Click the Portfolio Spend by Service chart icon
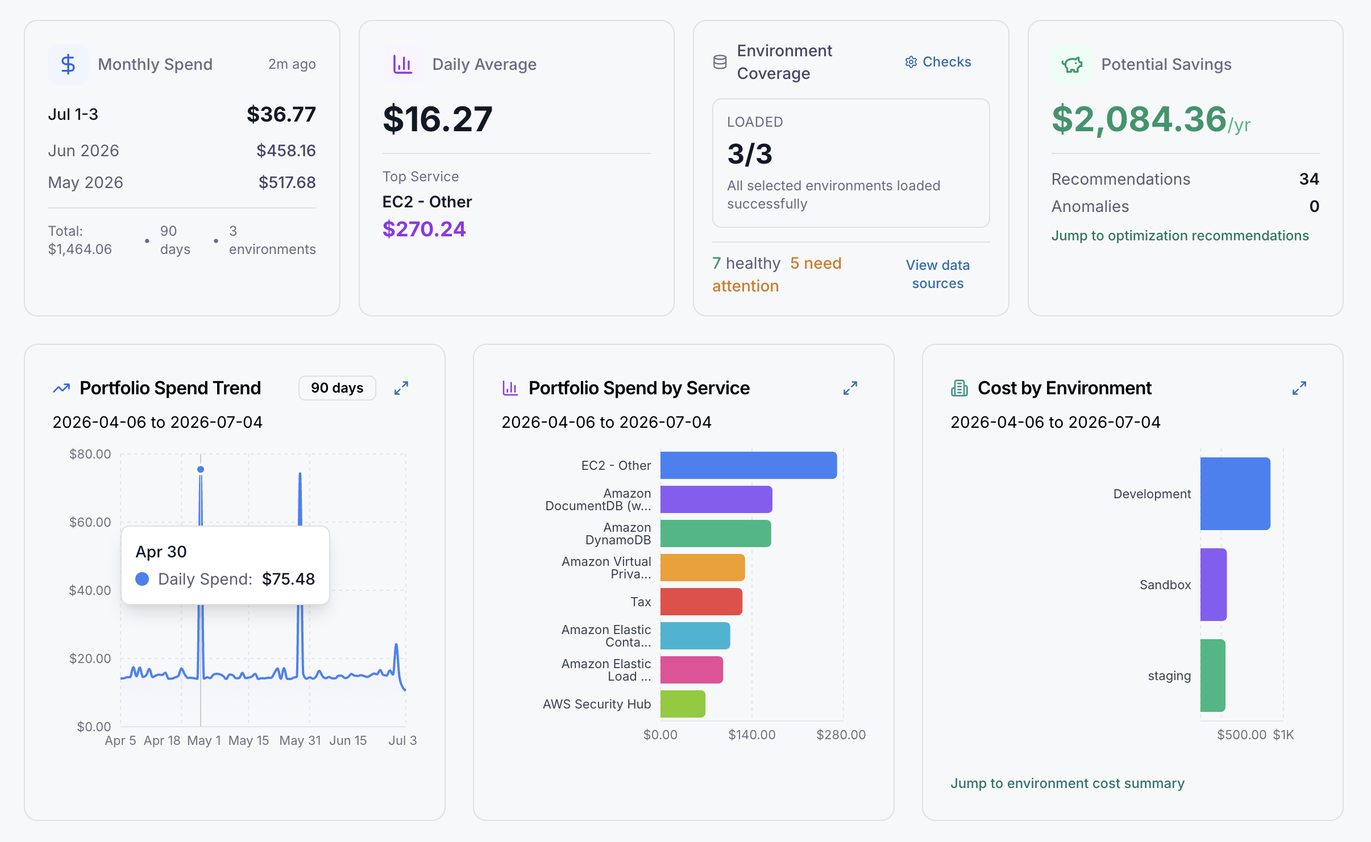1371x842 pixels. point(510,388)
